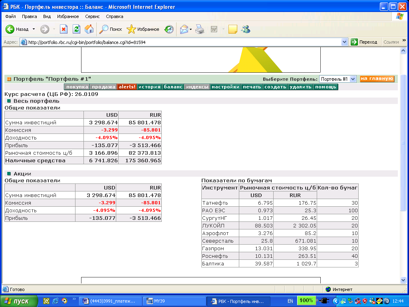409x307 pixels.
Task: Open the yellow Discuss note icon
Action: tap(233, 29)
